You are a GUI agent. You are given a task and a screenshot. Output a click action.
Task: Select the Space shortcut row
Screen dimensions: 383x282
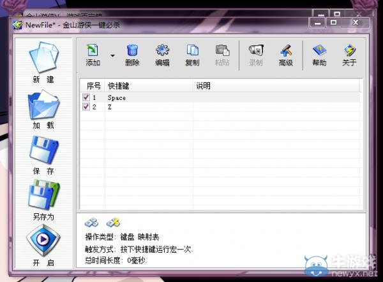(x=117, y=98)
